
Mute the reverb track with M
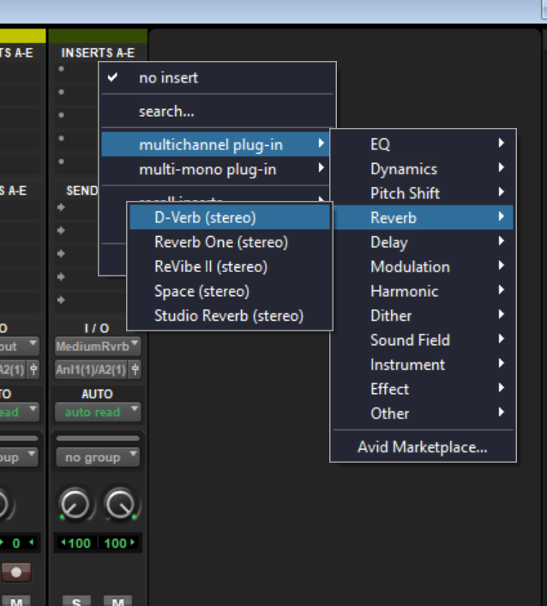[x=118, y=601]
